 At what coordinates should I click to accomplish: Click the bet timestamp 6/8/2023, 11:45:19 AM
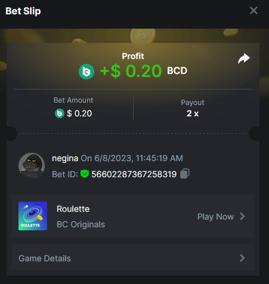click(138, 159)
